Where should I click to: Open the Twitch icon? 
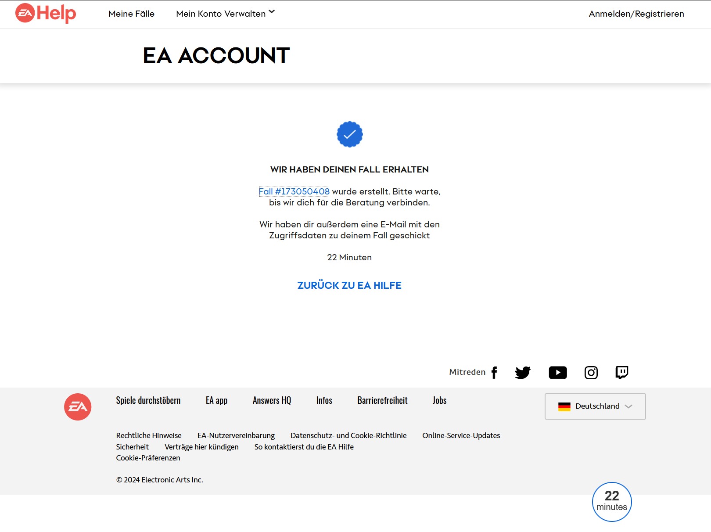point(622,373)
